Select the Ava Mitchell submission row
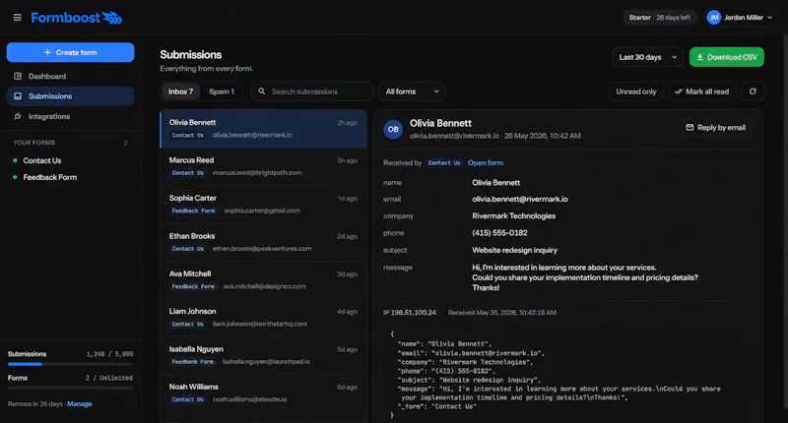 (x=263, y=280)
